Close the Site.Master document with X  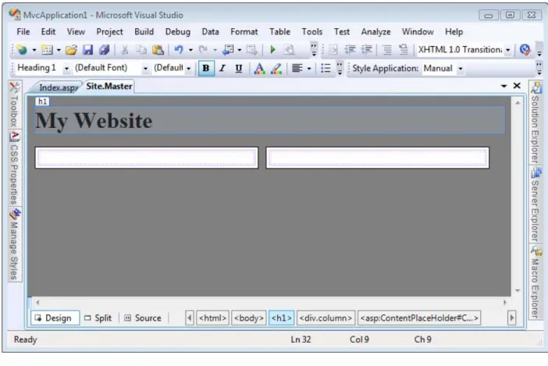[517, 86]
